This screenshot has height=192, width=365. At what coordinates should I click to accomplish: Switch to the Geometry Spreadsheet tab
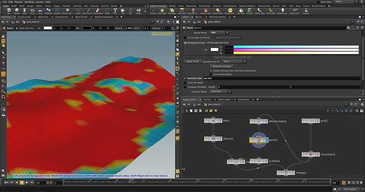tap(103, 17)
